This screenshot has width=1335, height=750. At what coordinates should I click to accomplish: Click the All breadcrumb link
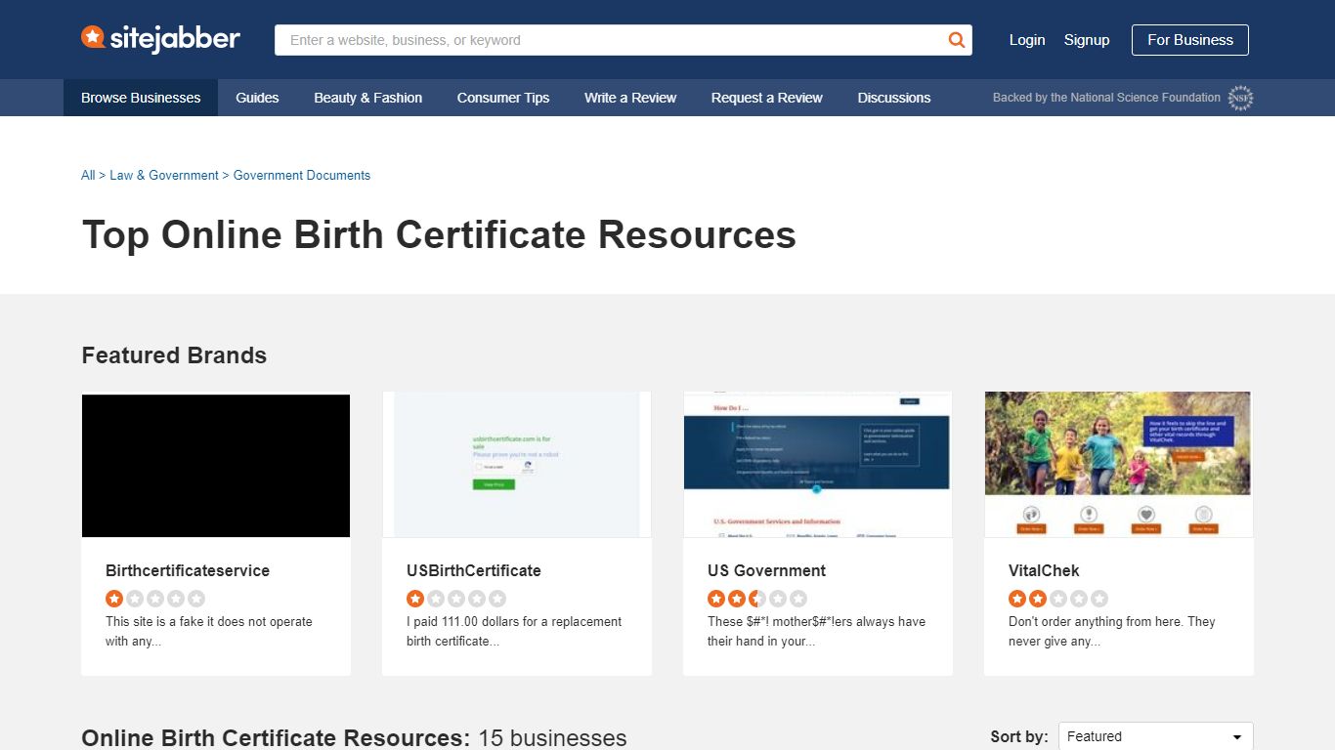click(88, 176)
